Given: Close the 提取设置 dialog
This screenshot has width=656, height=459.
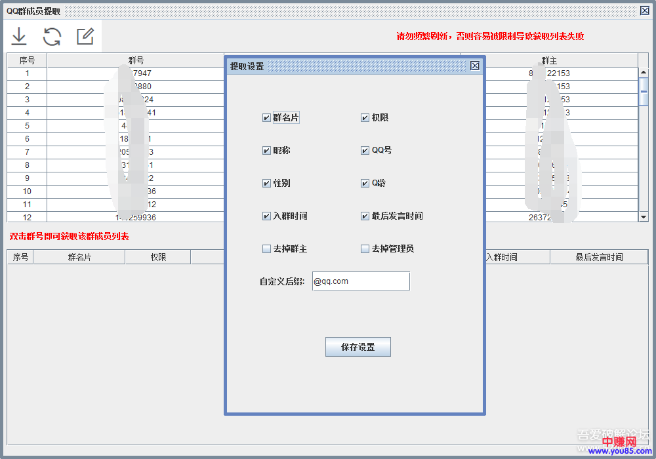Looking at the screenshot, I should [475, 66].
